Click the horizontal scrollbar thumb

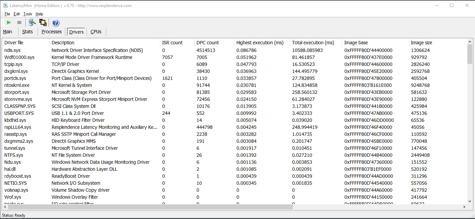[150, 207]
